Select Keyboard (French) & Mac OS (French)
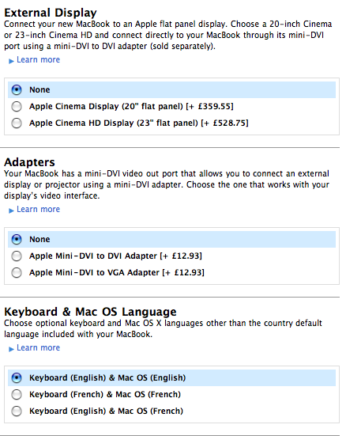Viewport: 346px width, 436px height. [17, 394]
